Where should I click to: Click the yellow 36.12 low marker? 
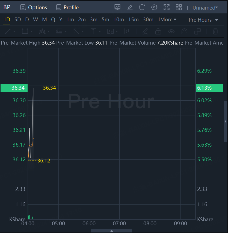tap(44, 161)
